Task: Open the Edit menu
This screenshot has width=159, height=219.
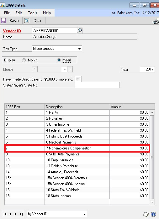Action: pos(19,13)
